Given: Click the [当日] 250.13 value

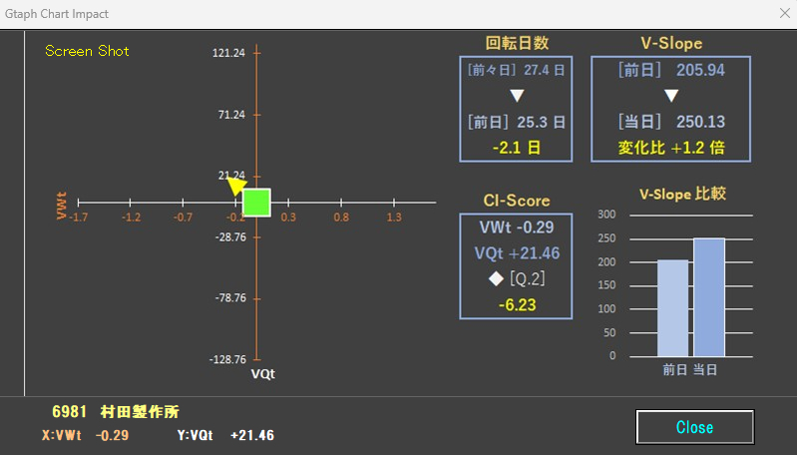Looking at the screenshot, I should pos(671,122).
